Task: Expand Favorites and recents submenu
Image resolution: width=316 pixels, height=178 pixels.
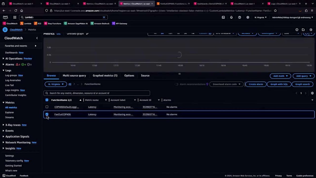Action: point(36,46)
